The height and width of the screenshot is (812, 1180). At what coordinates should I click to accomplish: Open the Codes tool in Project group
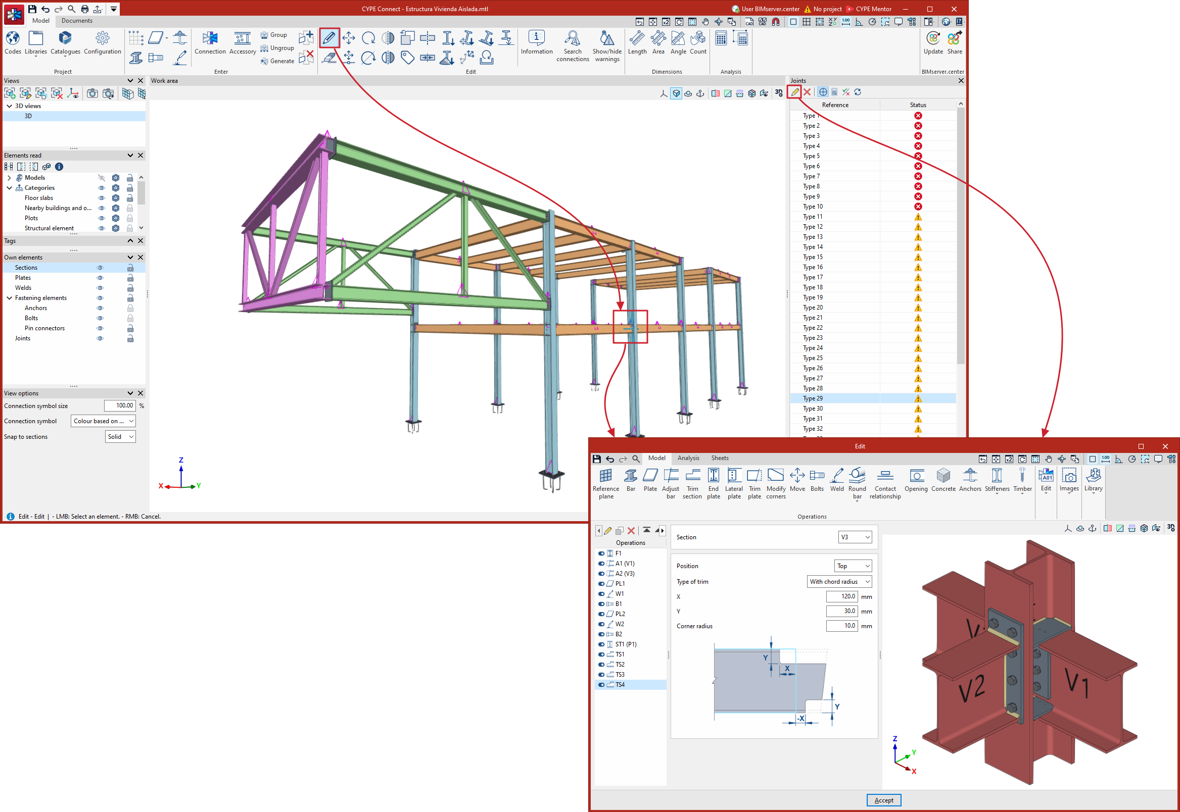[x=13, y=43]
